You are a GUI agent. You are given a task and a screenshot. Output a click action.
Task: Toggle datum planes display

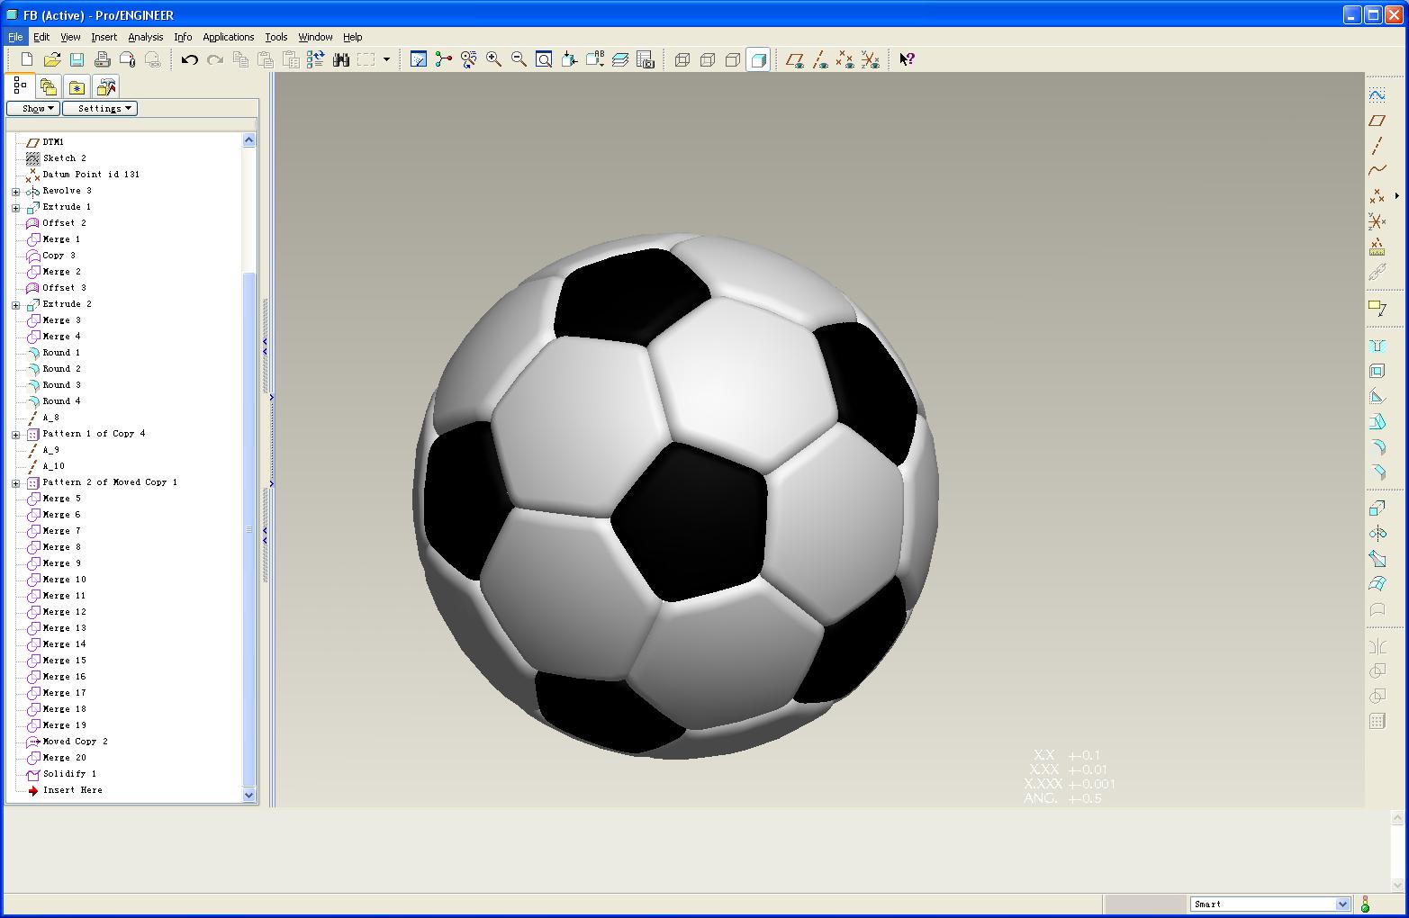(794, 59)
